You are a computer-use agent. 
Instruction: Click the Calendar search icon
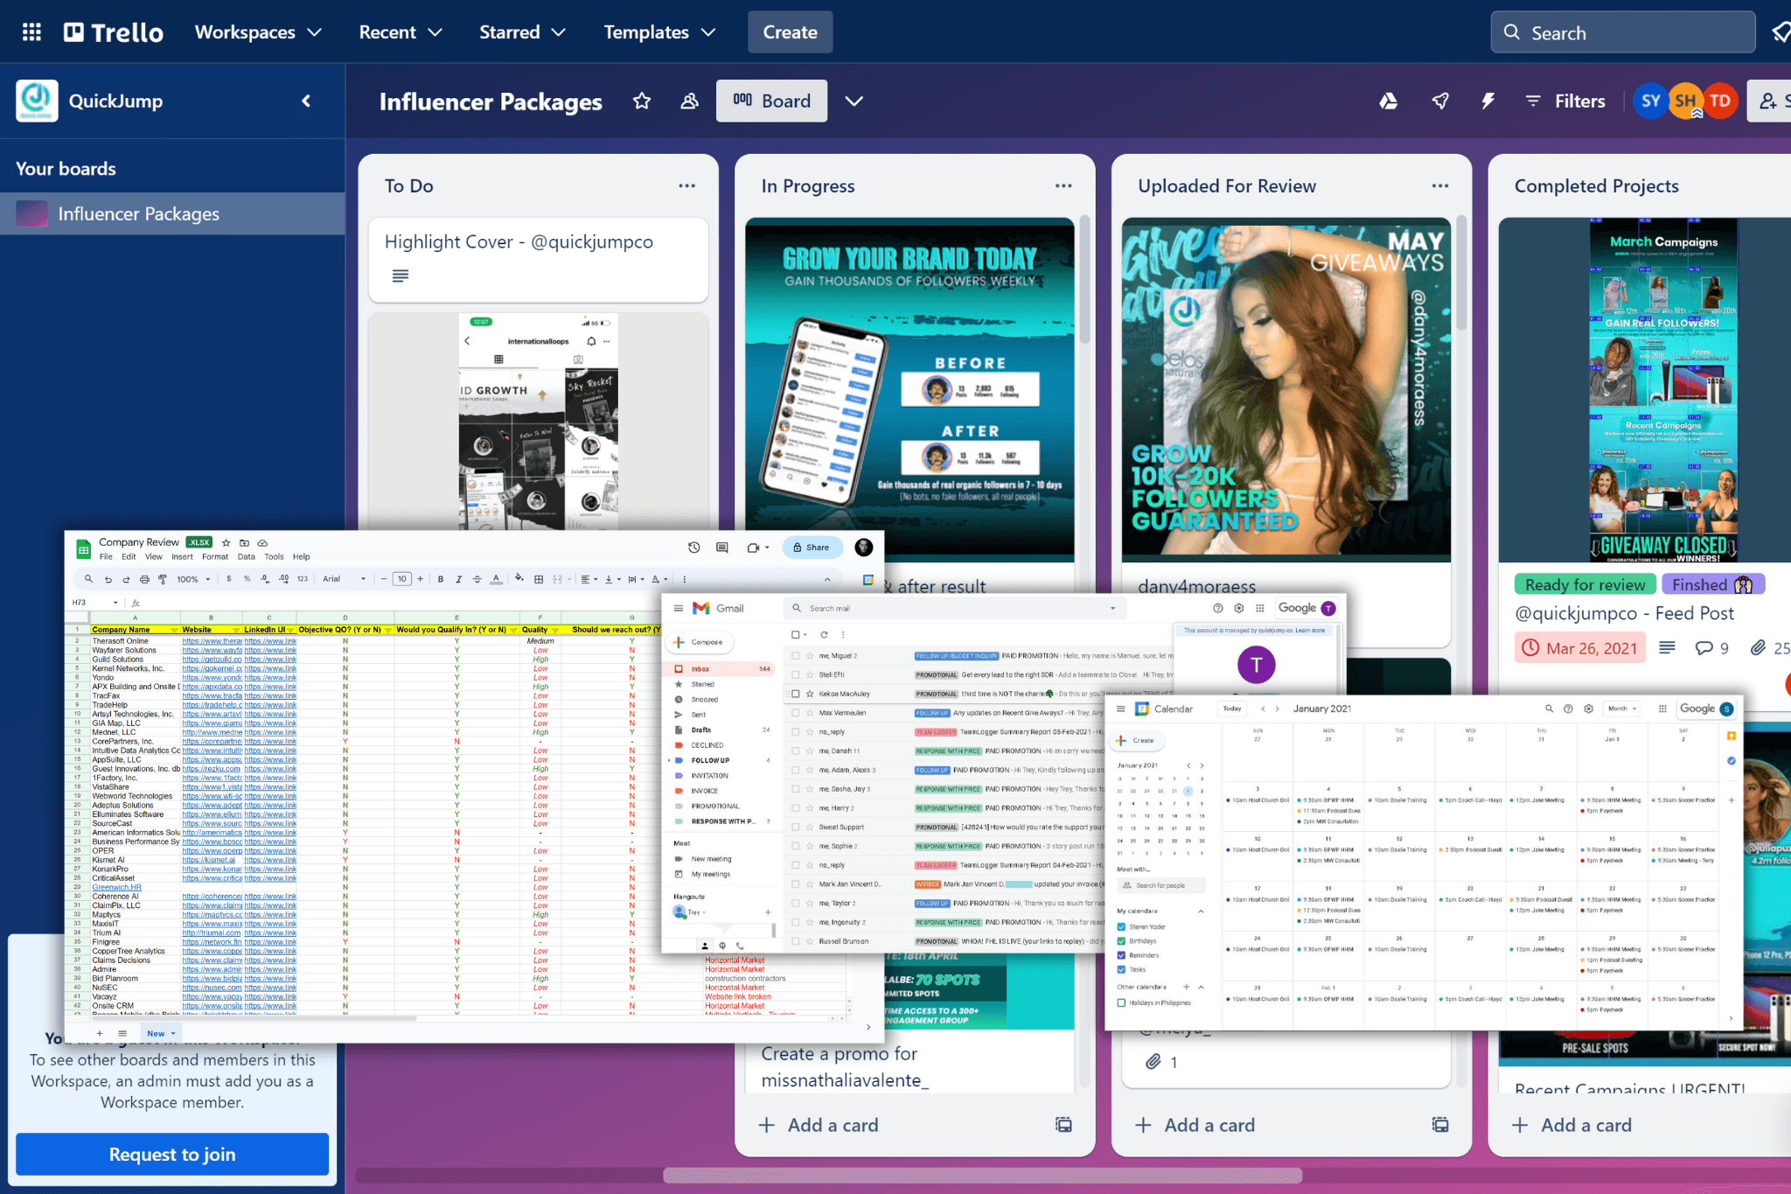tap(1549, 709)
